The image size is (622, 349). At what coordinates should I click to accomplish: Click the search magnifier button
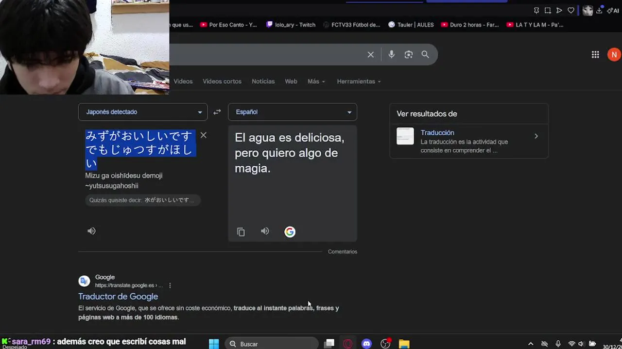(x=425, y=54)
